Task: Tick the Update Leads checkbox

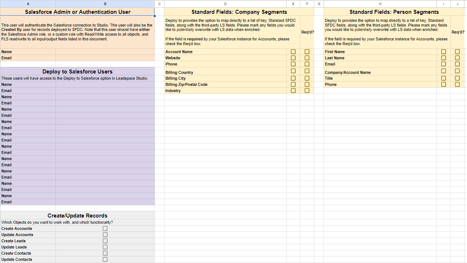Action: coord(105,247)
